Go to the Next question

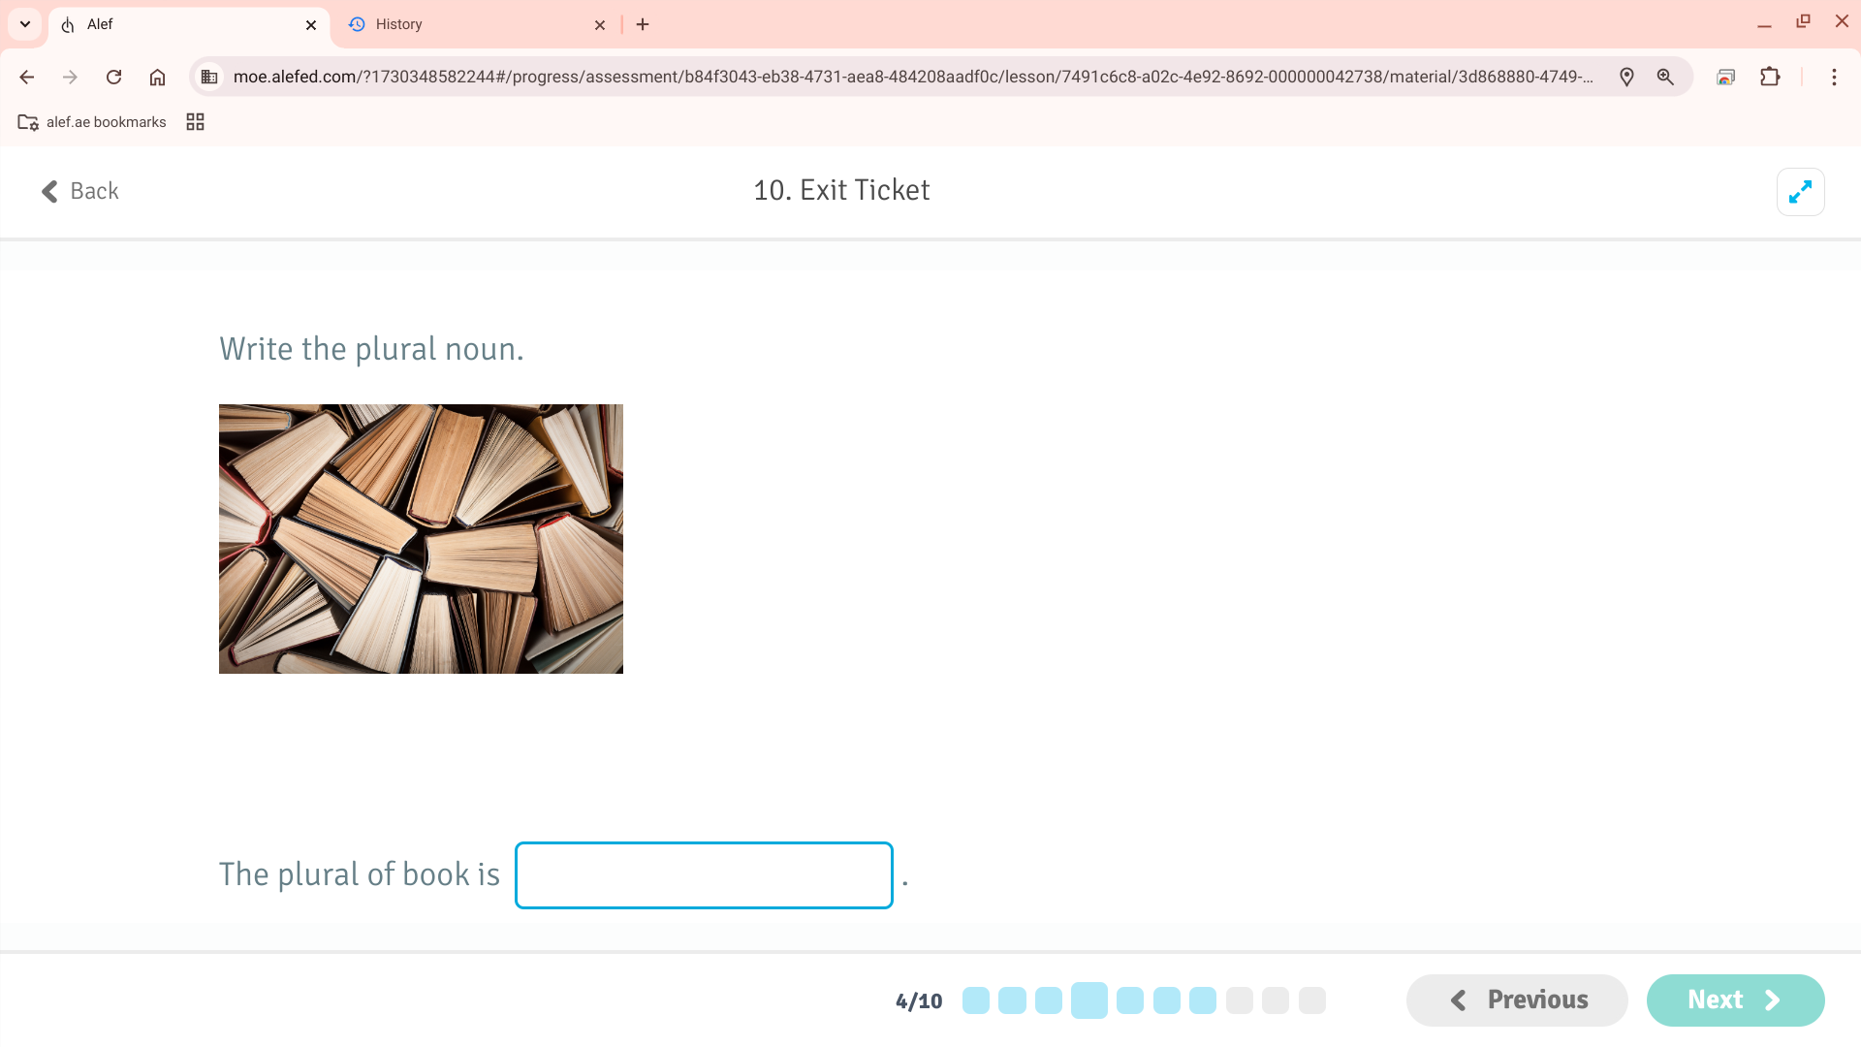coord(1735,999)
